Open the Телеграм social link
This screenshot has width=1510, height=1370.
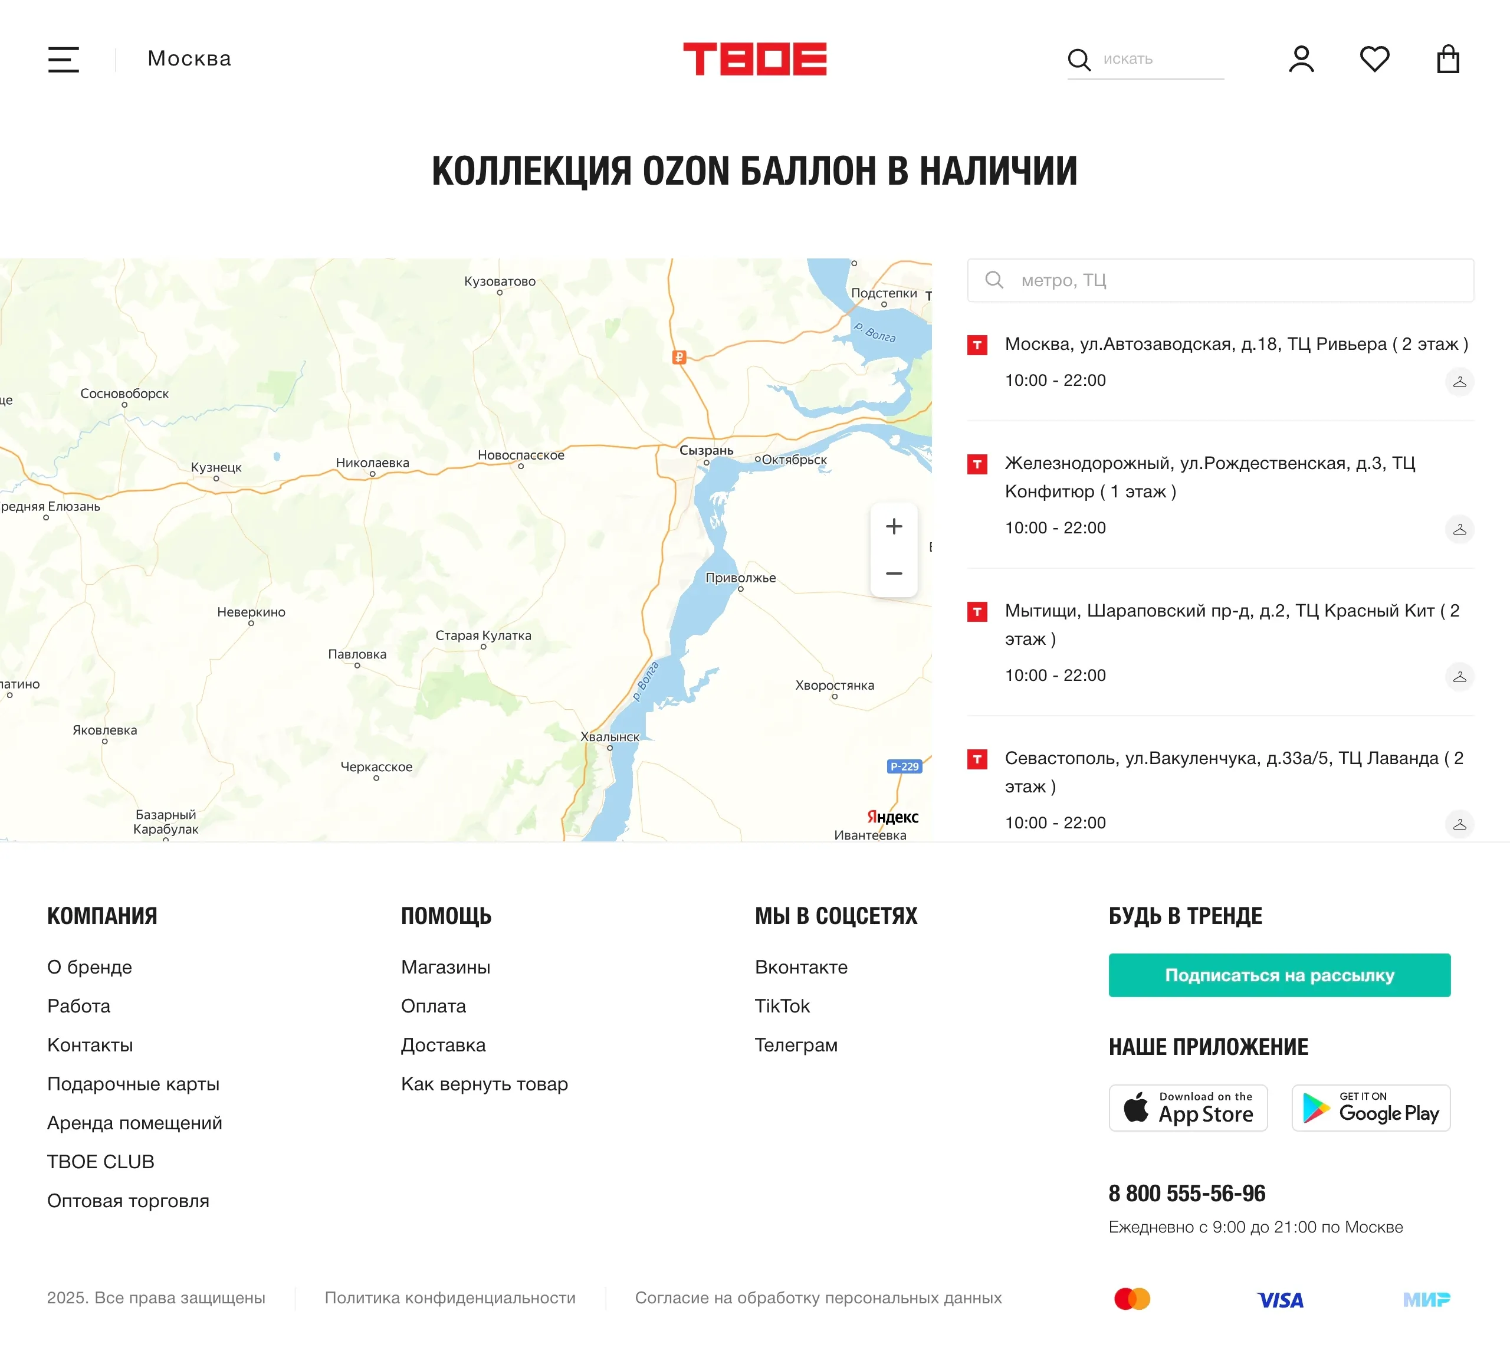pyautogui.click(x=796, y=1045)
